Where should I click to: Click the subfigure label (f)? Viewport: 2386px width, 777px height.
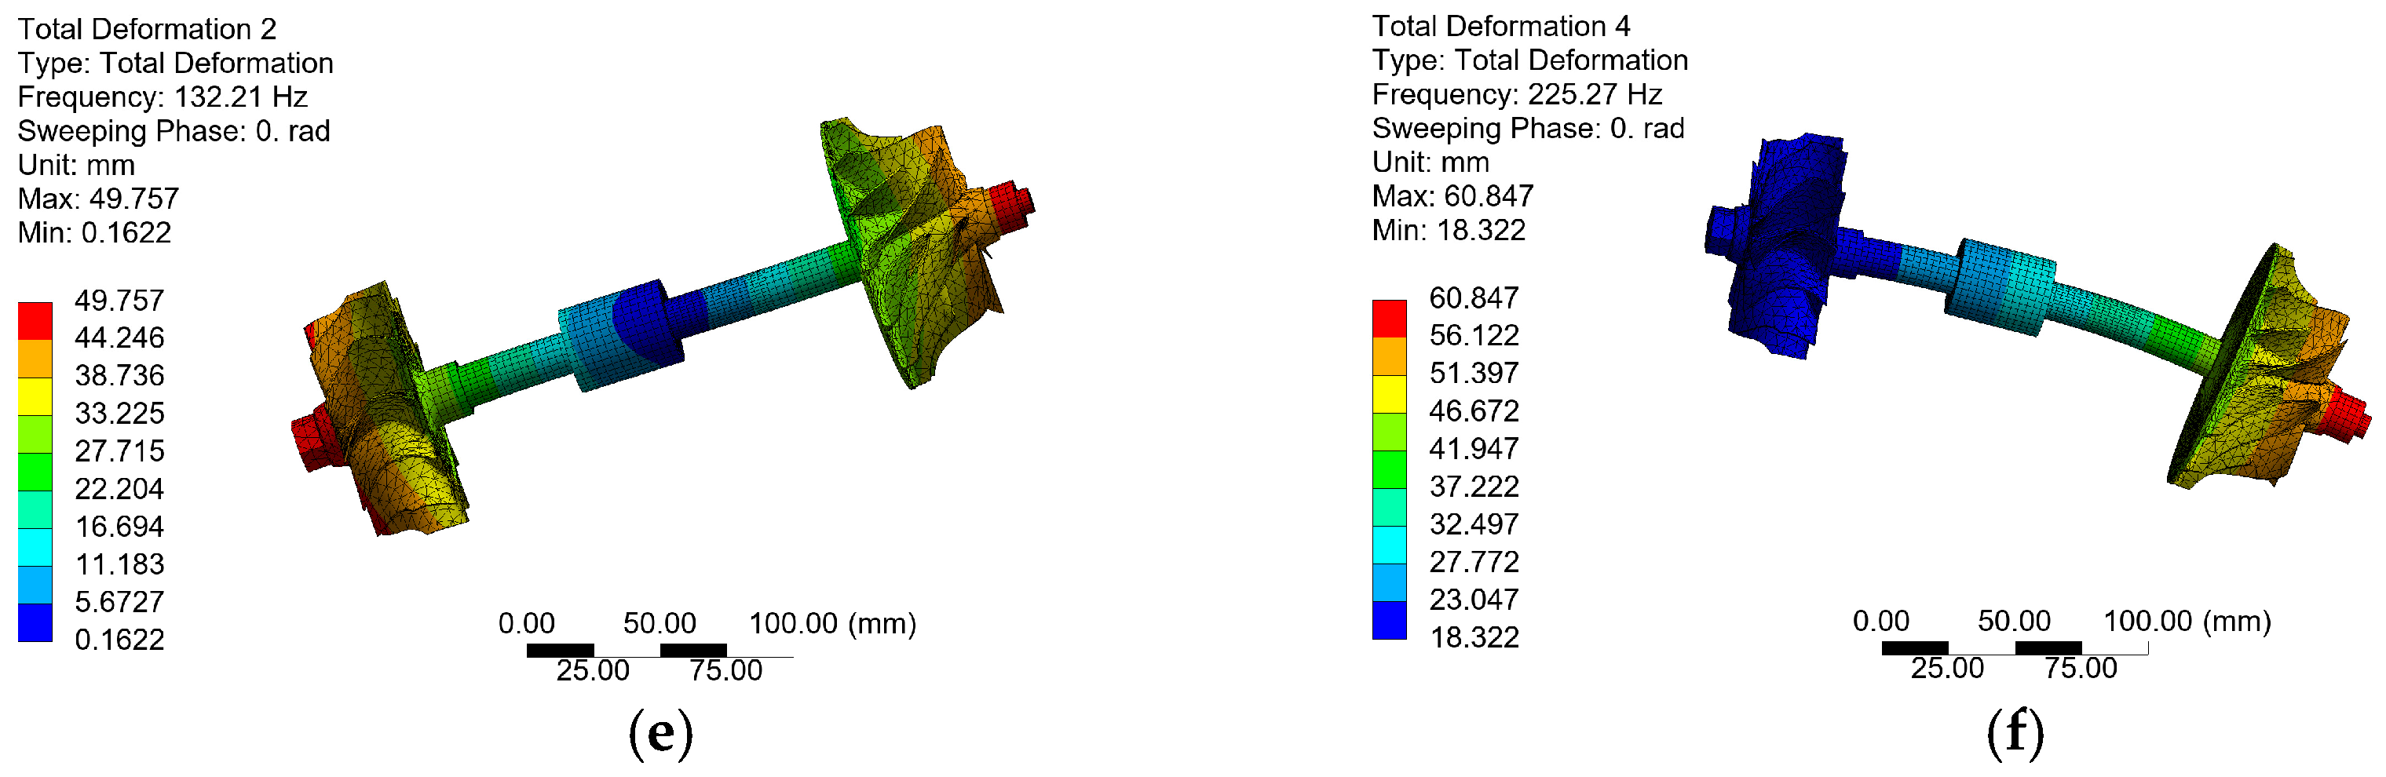[2015, 731]
